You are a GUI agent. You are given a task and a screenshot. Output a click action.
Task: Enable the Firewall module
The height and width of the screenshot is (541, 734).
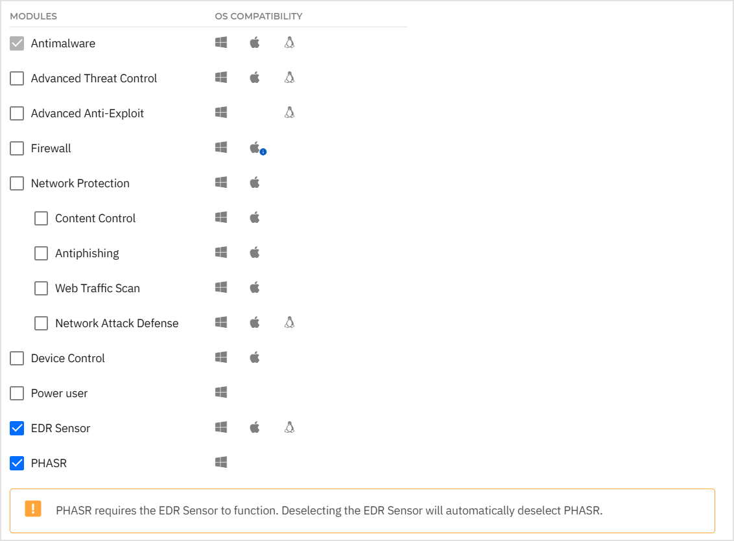click(x=16, y=148)
